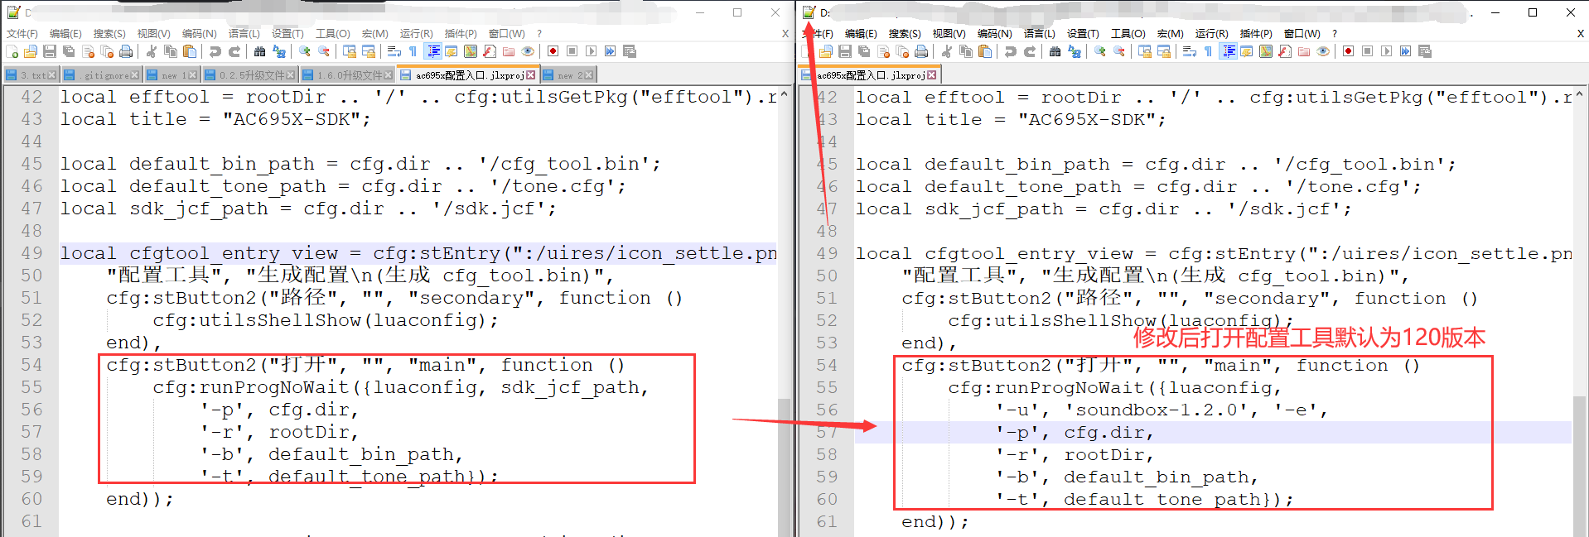Screen dimensions: 1589x537
Task: Toggle indent guide in the left window
Action: click(432, 51)
